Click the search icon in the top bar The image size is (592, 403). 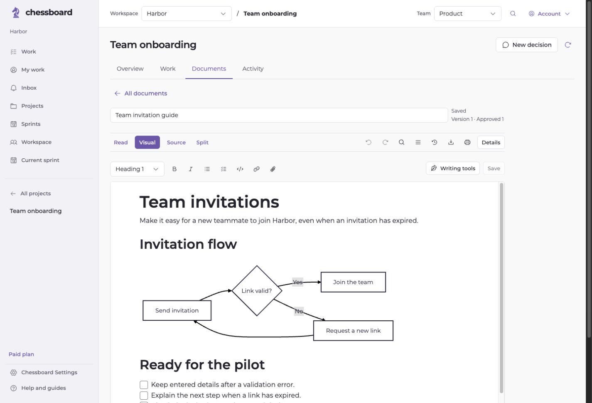point(513,14)
